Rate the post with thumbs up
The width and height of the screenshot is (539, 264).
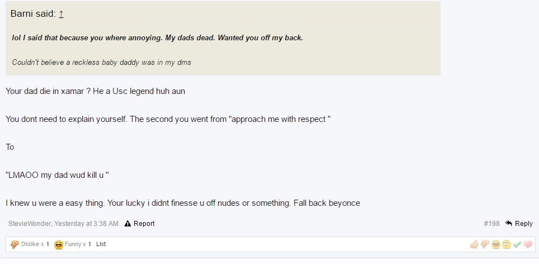[474, 244]
